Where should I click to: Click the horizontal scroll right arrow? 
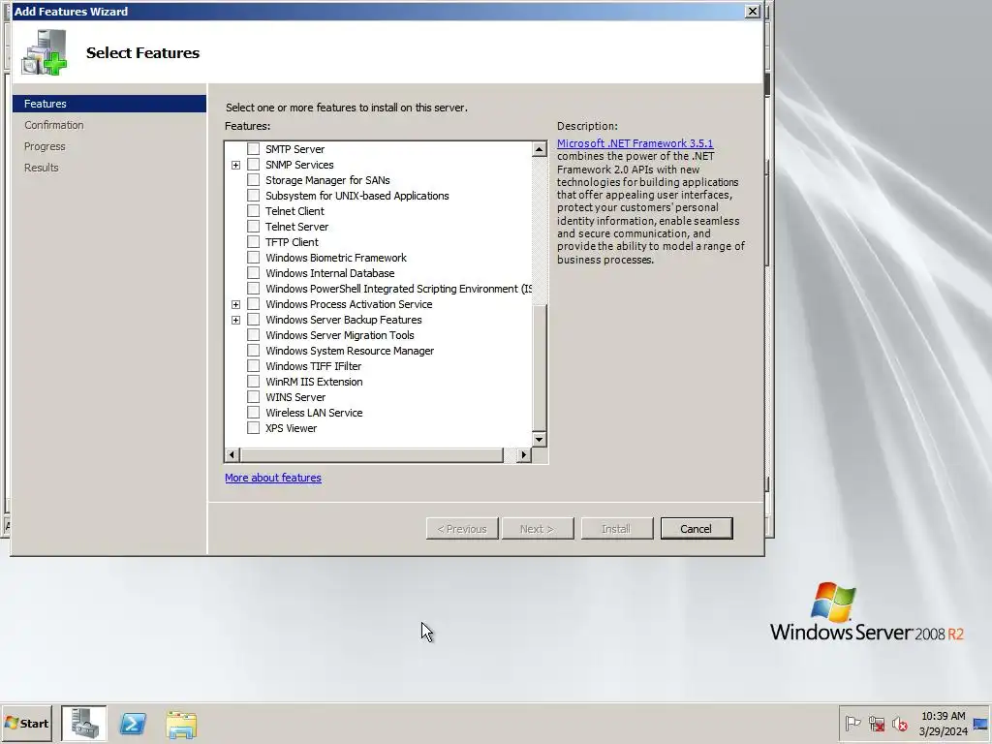tap(524, 455)
